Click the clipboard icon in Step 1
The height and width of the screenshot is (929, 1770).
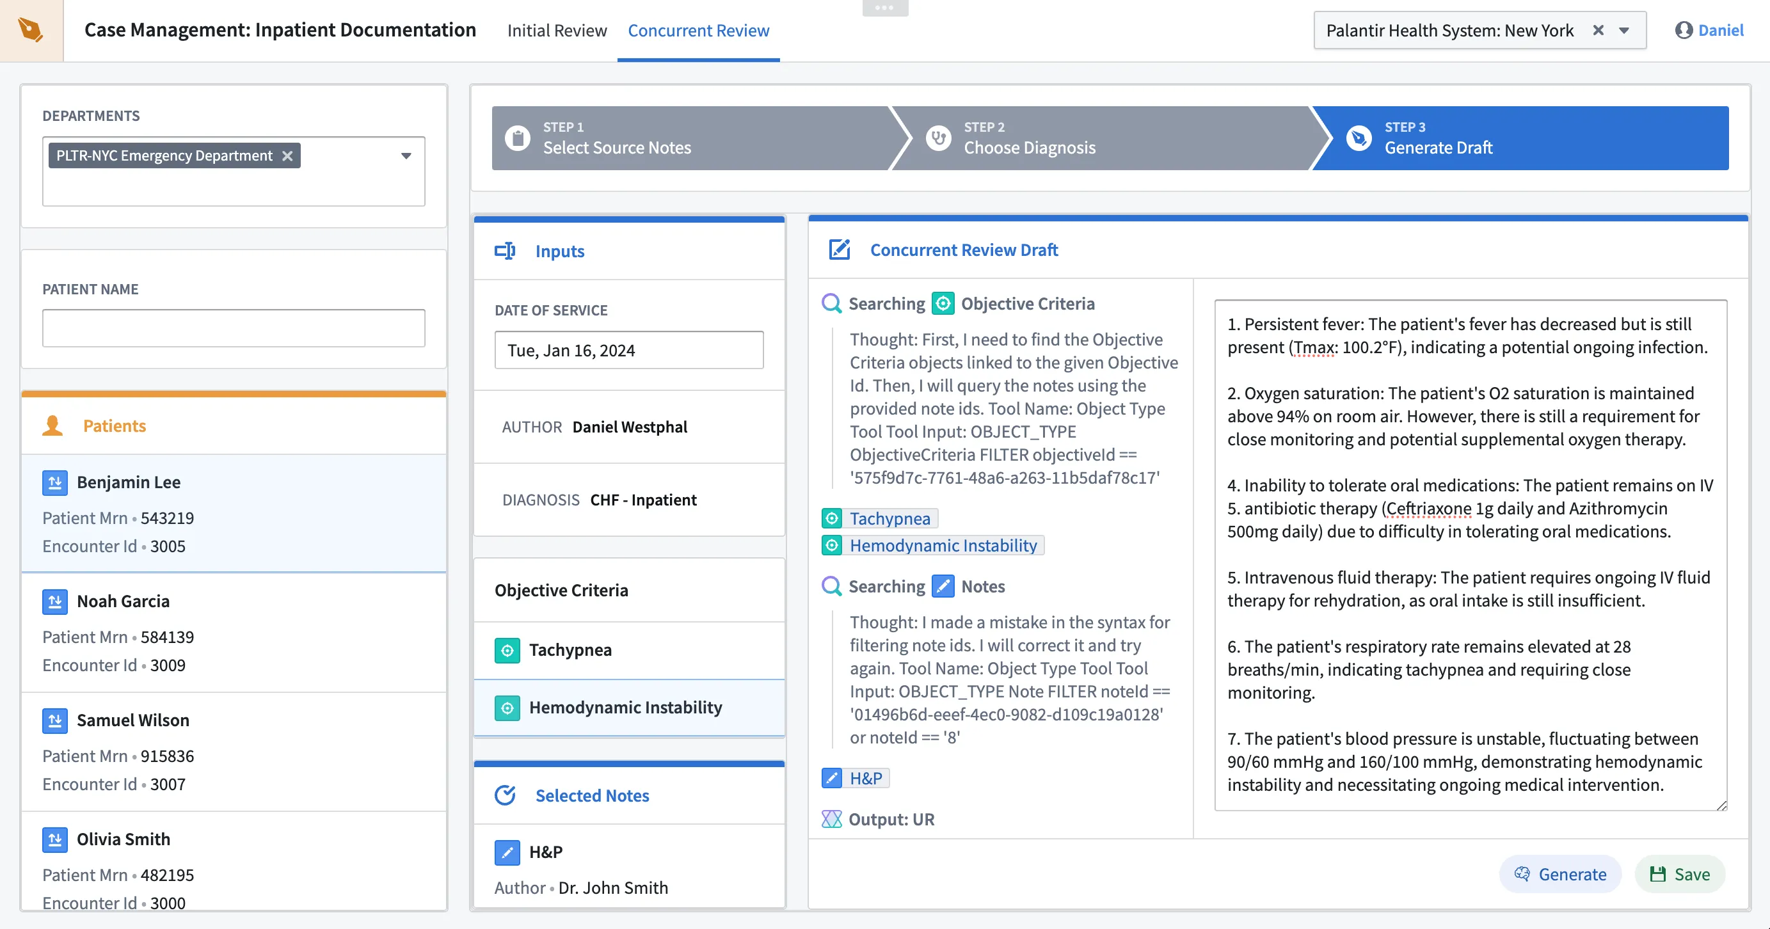[x=518, y=138]
